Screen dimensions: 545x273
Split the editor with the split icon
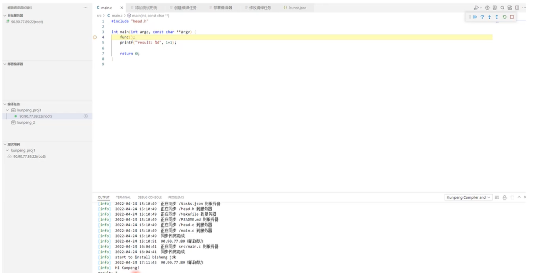[x=517, y=7]
